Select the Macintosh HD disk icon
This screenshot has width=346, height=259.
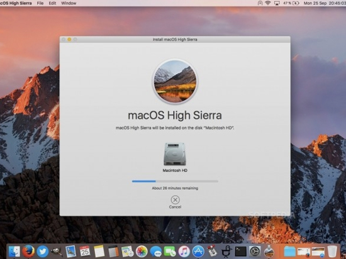(175, 154)
